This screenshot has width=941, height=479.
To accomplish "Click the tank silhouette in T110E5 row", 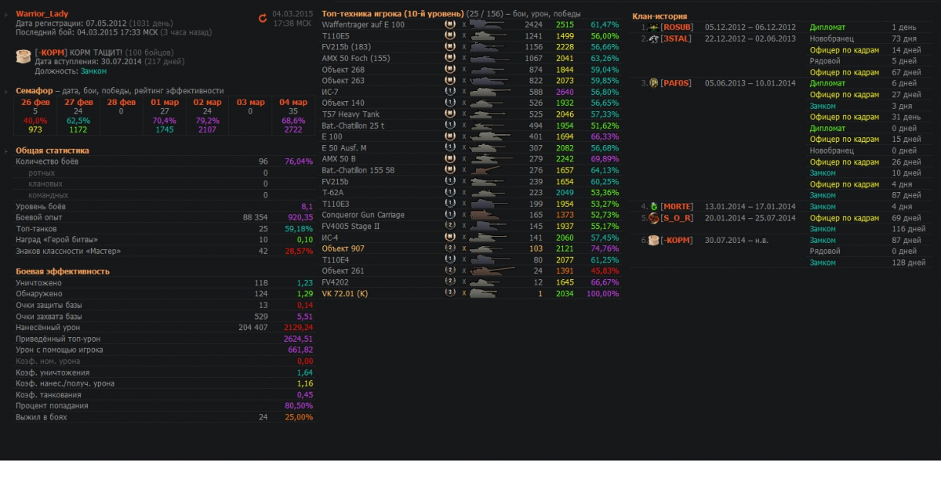I will click(x=488, y=36).
